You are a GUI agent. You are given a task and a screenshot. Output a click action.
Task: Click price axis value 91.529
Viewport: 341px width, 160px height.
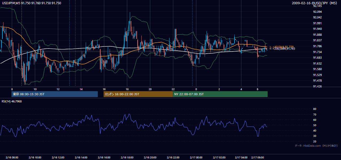pyautogui.click(x=318, y=75)
